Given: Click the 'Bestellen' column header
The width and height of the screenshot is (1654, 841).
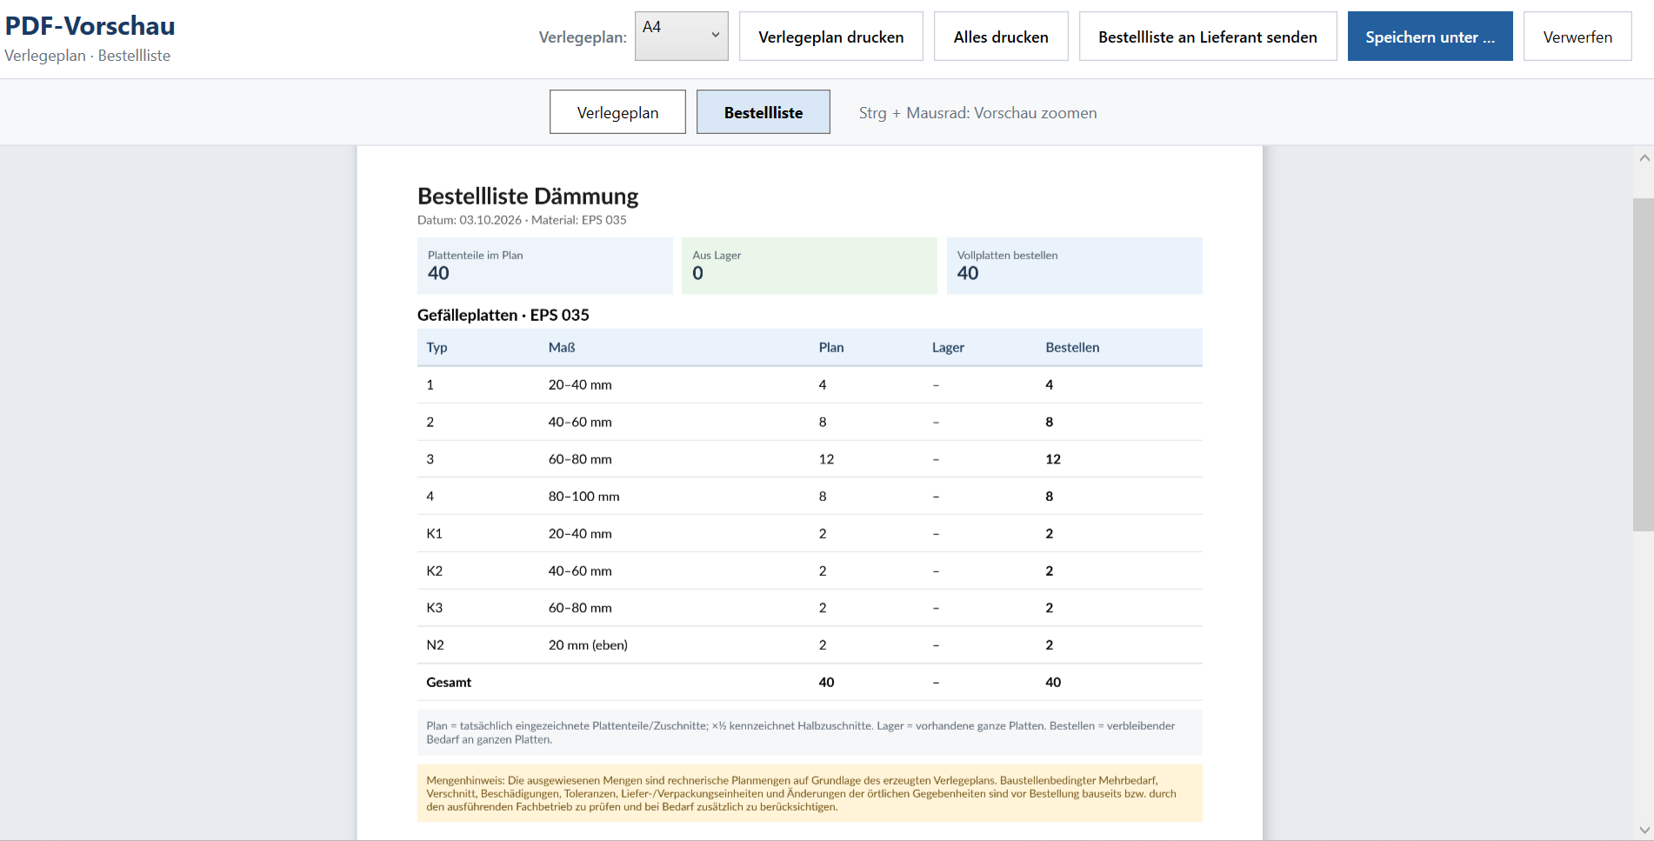Looking at the screenshot, I should (1072, 347).
